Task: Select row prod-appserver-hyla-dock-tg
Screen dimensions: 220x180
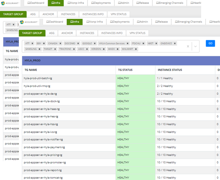Action: pyautogui.click(x=121, y=101)
